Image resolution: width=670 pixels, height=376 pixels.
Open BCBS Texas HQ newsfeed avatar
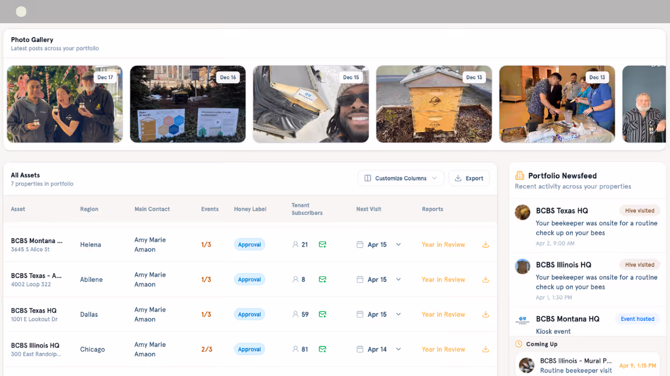pos(522,212)
